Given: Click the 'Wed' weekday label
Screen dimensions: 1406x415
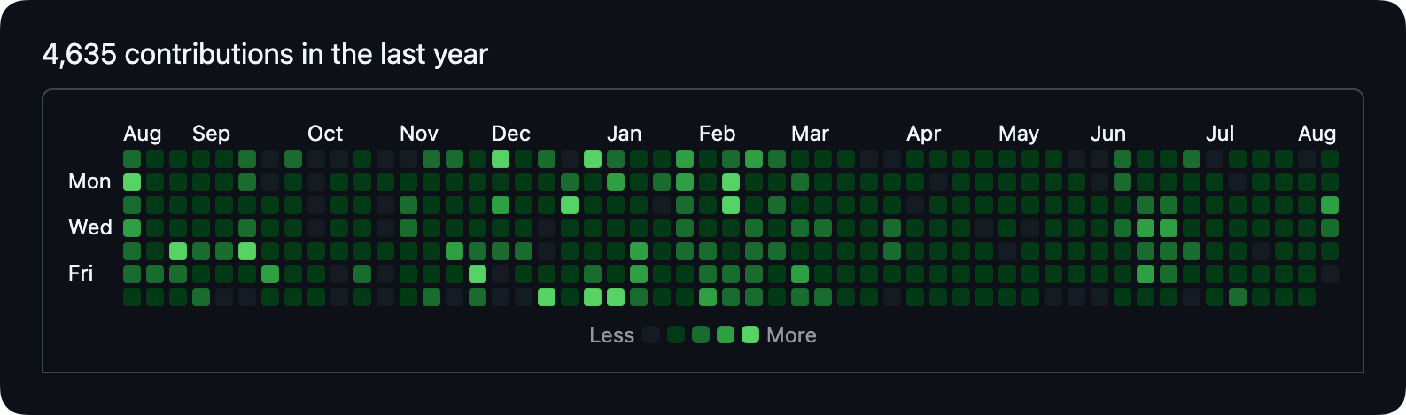Looking at the screenshot, I should tap(90, 227).
